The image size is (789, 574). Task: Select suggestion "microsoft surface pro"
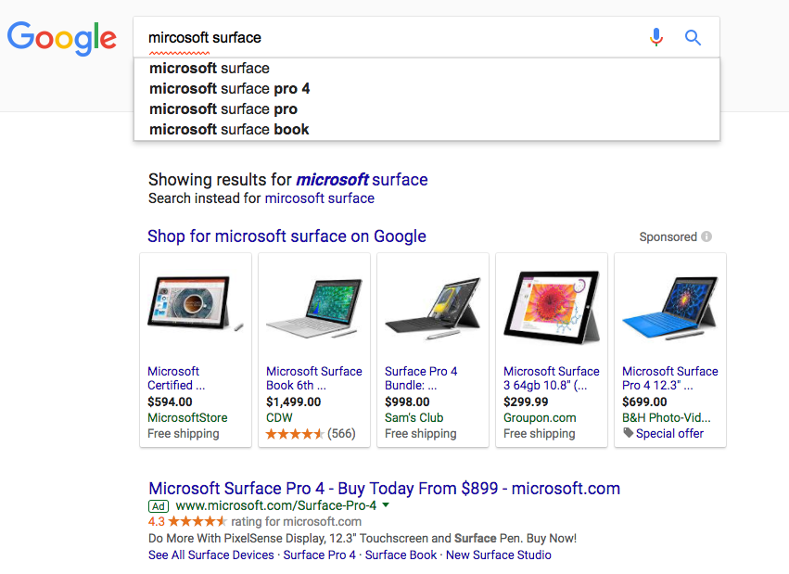click(426, 109)
